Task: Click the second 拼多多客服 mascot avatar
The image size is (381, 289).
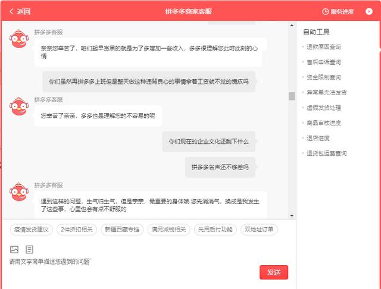Action: click(19, 107)
